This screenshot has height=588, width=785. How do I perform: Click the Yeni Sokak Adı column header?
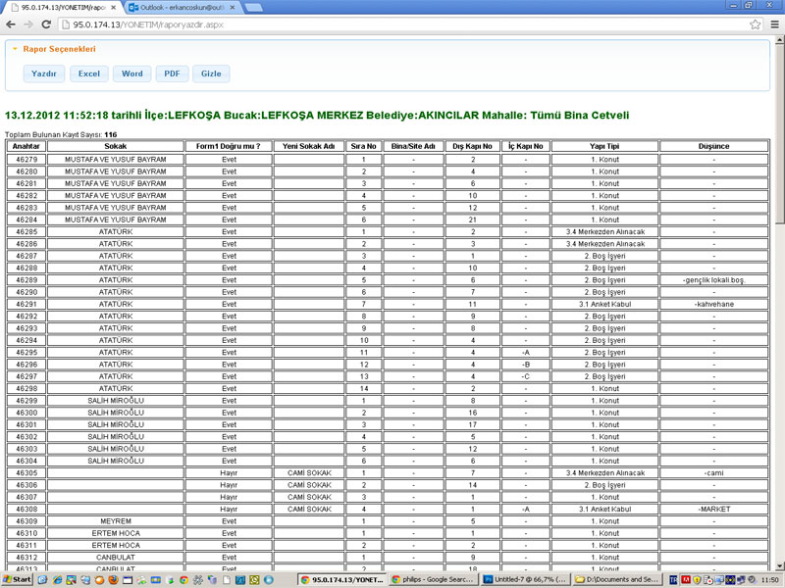[x=308, y=146]
